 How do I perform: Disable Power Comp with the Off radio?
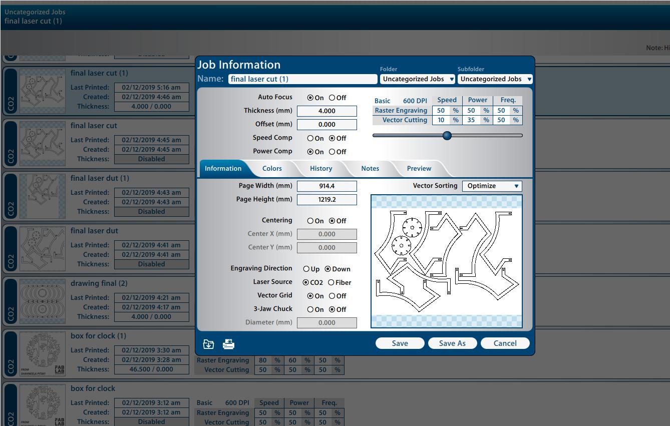click(331, 152)
